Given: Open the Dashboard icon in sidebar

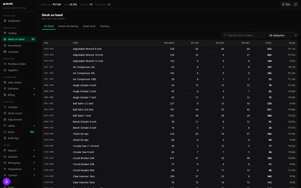Looking at the screenshot, I should pyautogui.click(x=5, y=21).
